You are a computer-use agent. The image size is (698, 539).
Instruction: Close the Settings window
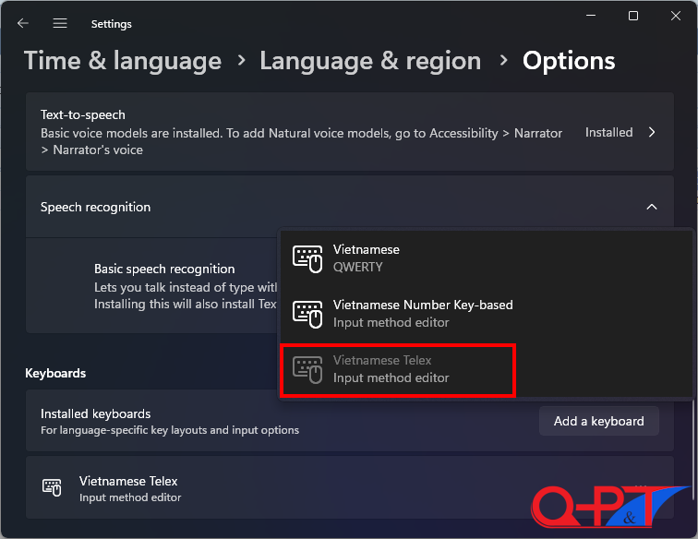click(676, 16)
